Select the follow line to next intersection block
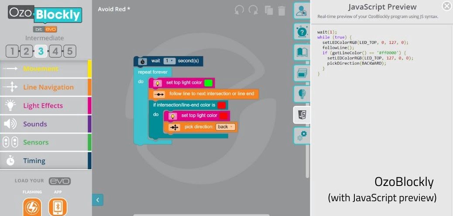 click(x=204, y=94)
